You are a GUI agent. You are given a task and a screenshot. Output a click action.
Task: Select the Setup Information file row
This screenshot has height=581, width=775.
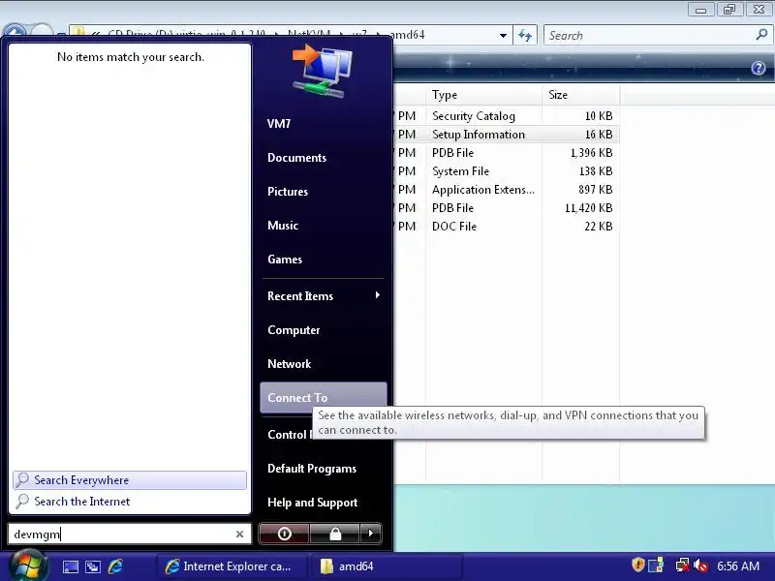[x=506, y=135]
